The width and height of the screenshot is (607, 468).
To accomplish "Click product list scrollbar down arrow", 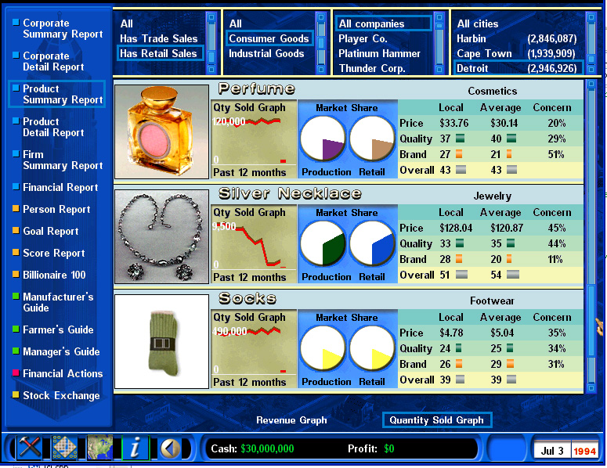I will tap(591, 387).
